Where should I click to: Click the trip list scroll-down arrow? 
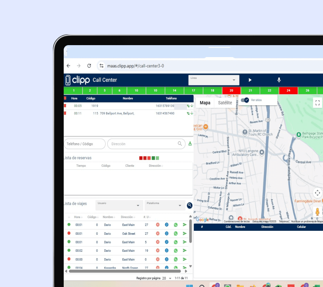click(191, 266)
